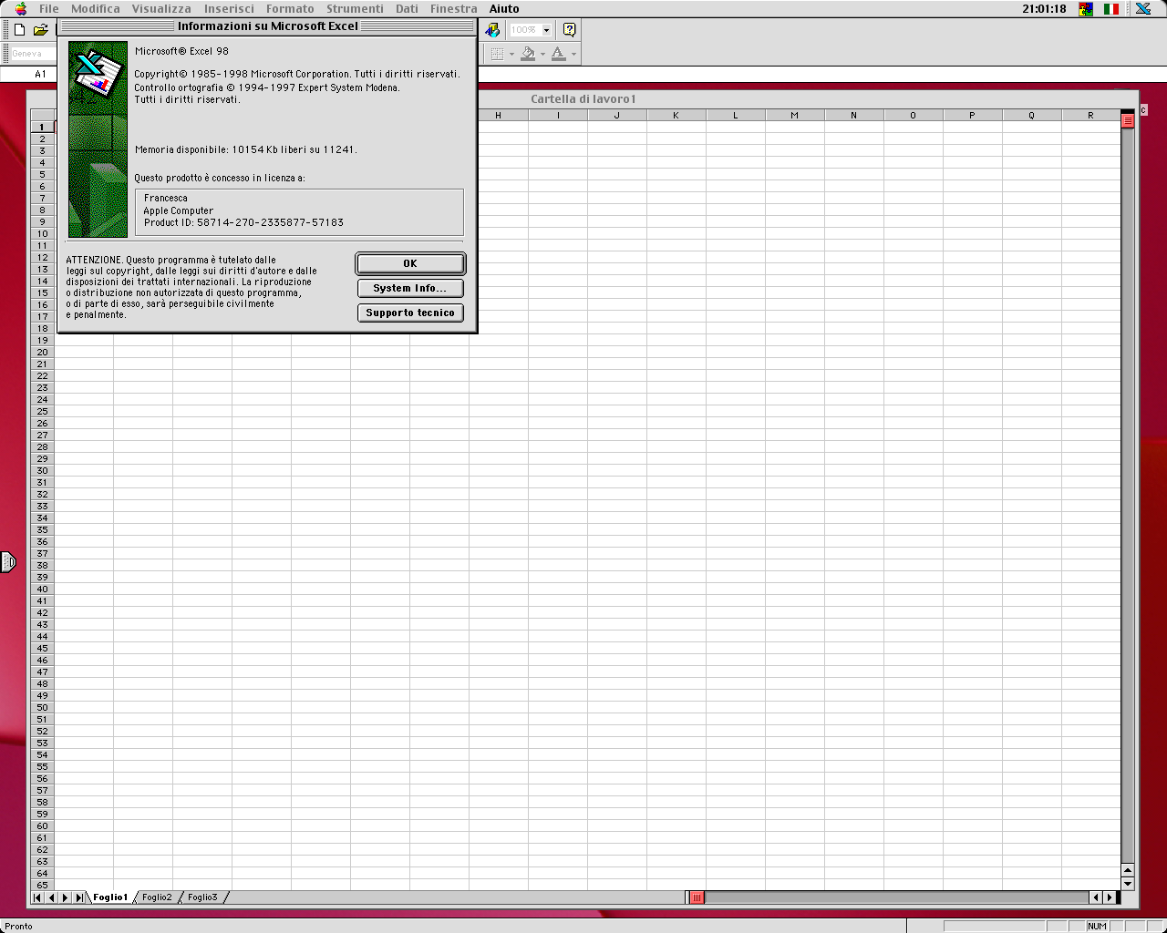Expand the Borders dropdown arrow
The image size is (1167, 933).
[x=511, y=54]
